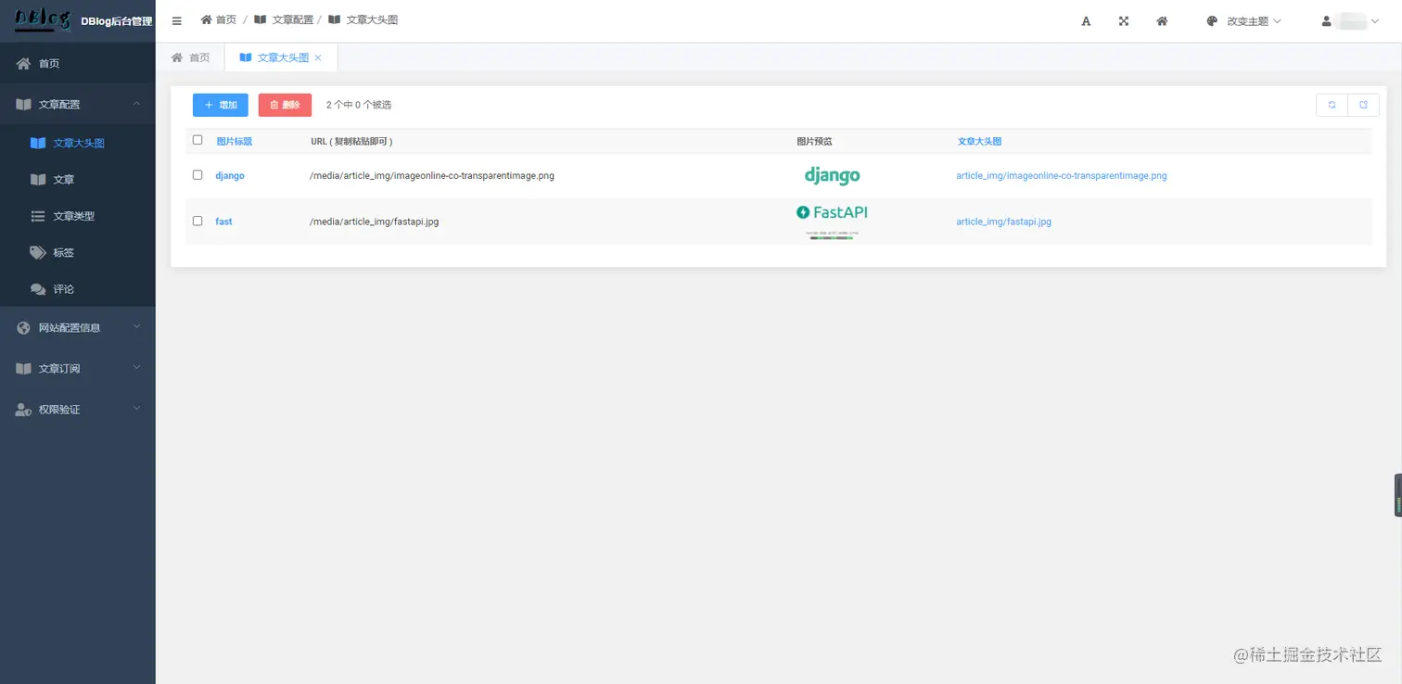
Task: Open 标签 sidebar item
Action: pyautogui.click(x=78, y=252)
